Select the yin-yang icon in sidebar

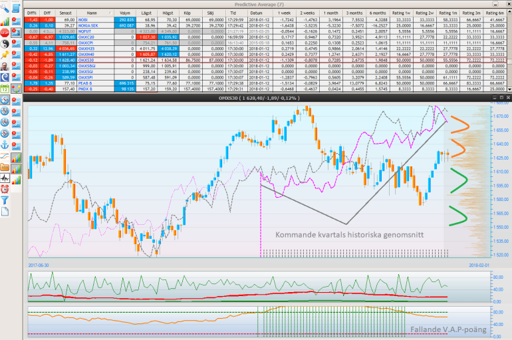pyautogui.click(x=5, y=43)
